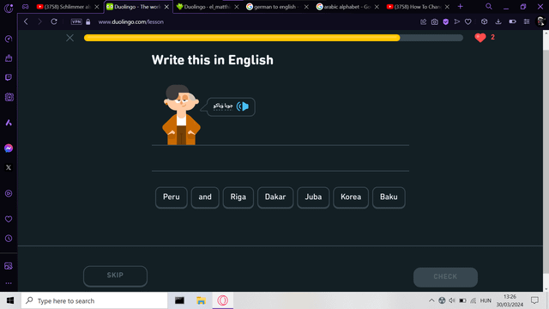Open the german to english Google tab
This screenshot has height=309, width=549.
pos(276,7)
